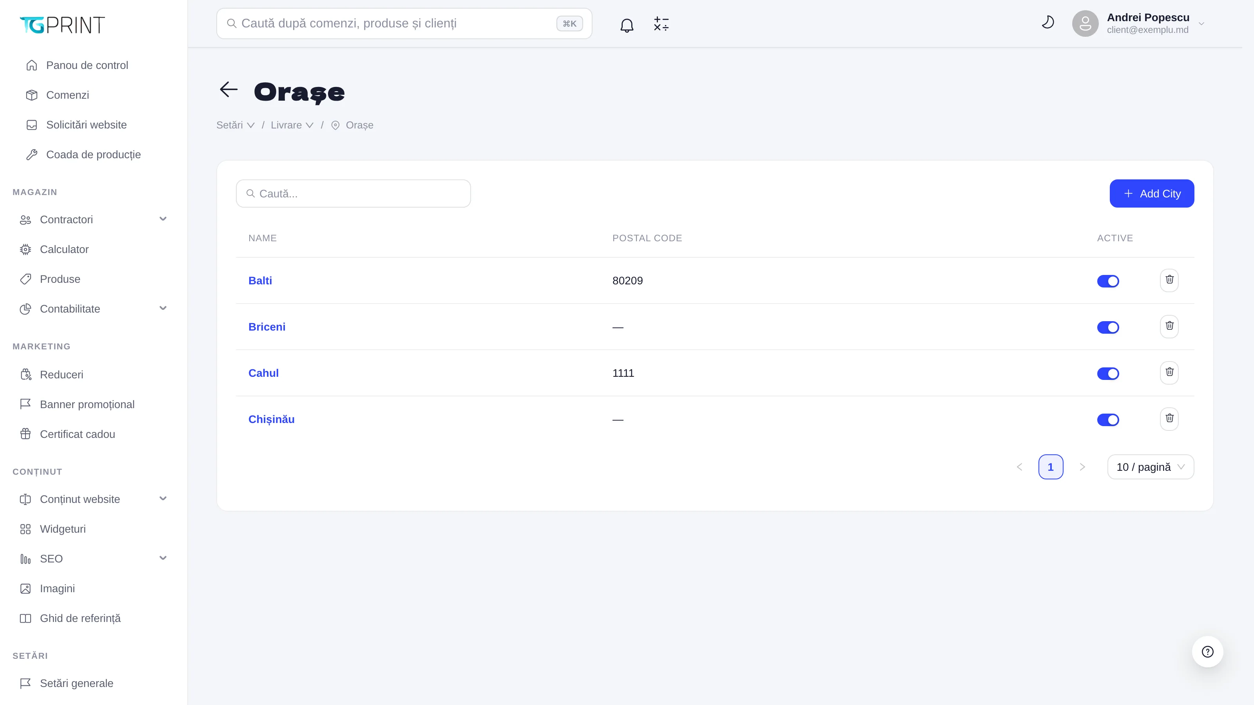Click the TGPrint logo
This screenshot has height=705, width=1254.
point(62,25)
